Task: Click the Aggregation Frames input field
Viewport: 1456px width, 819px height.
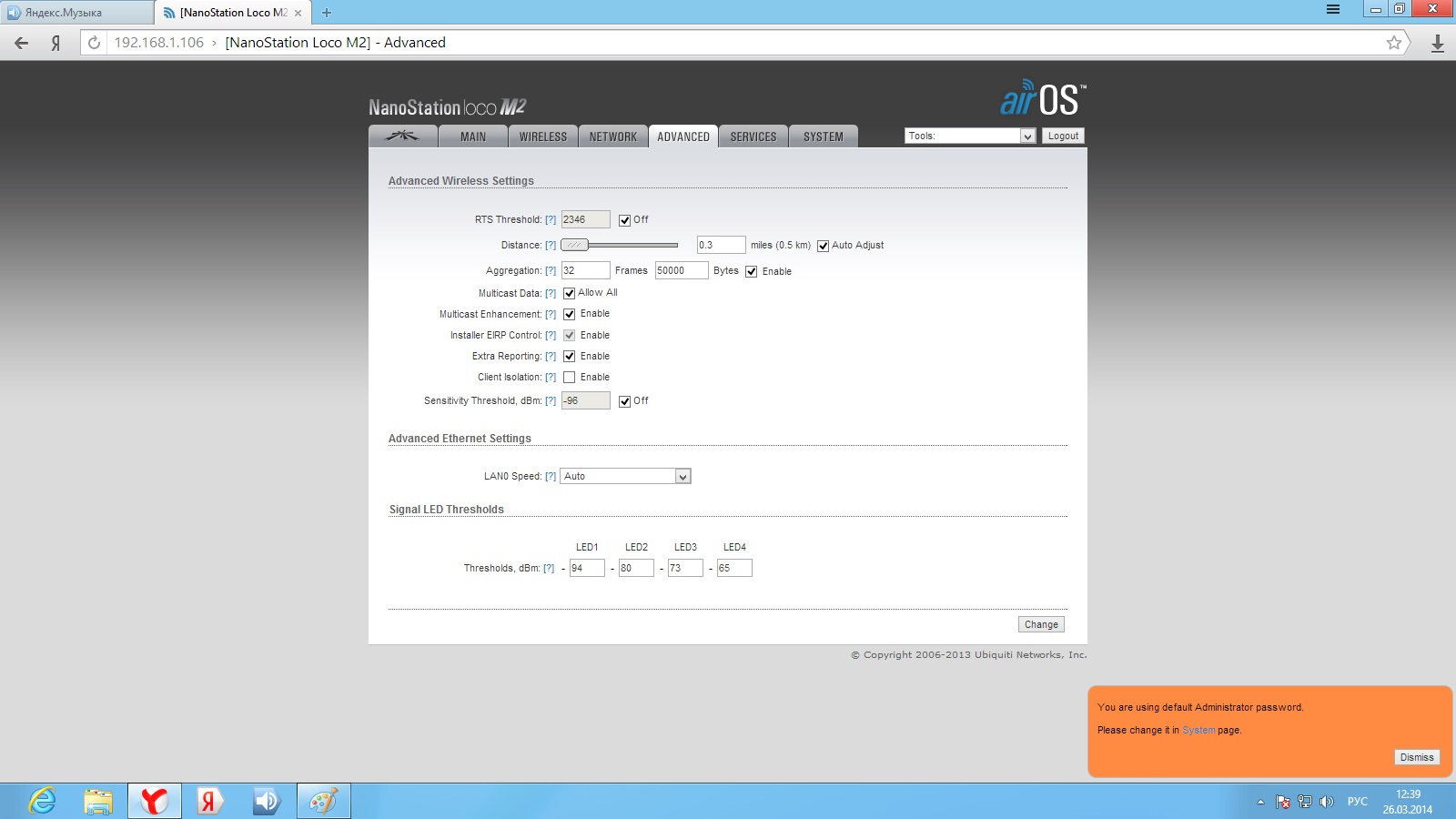Action: (x=585, y=270)
